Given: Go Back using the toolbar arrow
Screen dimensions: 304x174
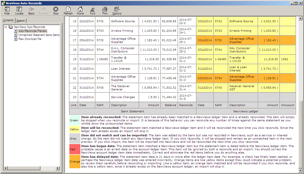Looking at the screenshot, I should [31, 11].
